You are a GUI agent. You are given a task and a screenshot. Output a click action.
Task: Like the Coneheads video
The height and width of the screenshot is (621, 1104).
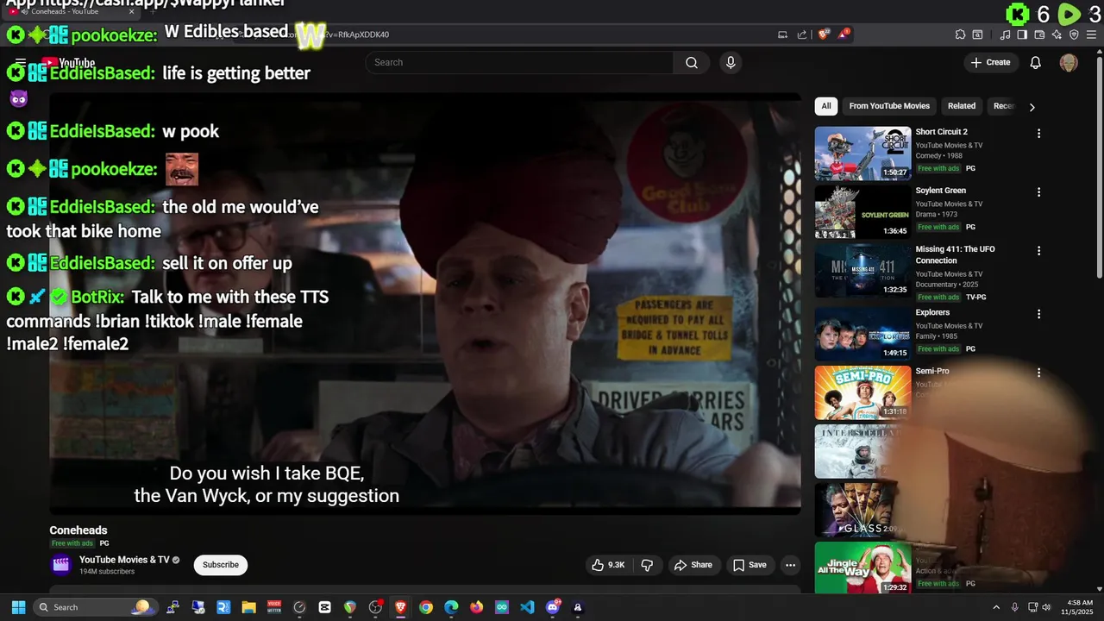(607, 565)
